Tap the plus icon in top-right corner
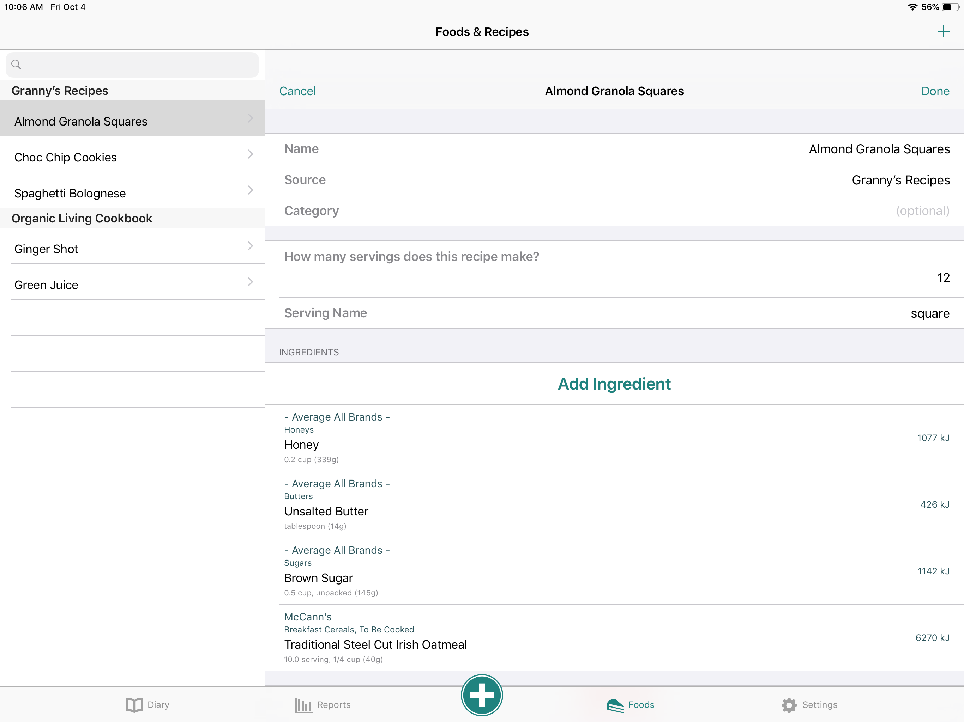This screenshot has height=722, width=964. (943, 31)
